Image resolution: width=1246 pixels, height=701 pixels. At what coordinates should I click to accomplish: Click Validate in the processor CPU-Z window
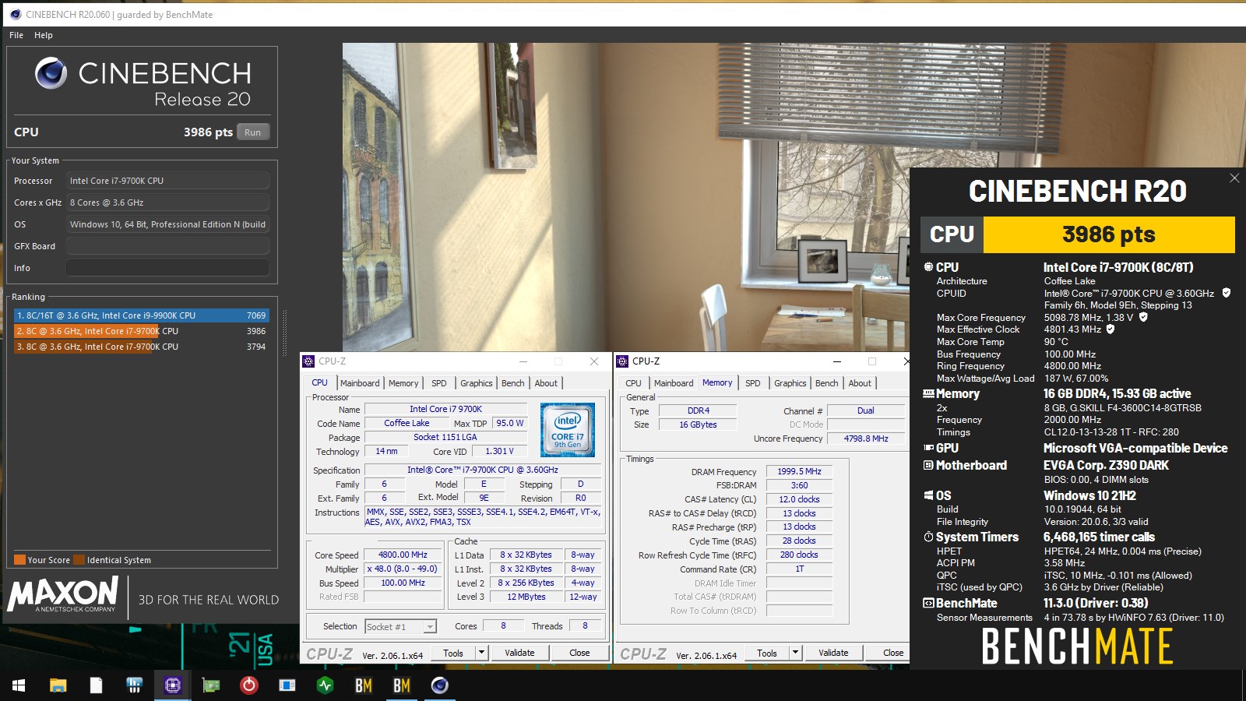519,653
